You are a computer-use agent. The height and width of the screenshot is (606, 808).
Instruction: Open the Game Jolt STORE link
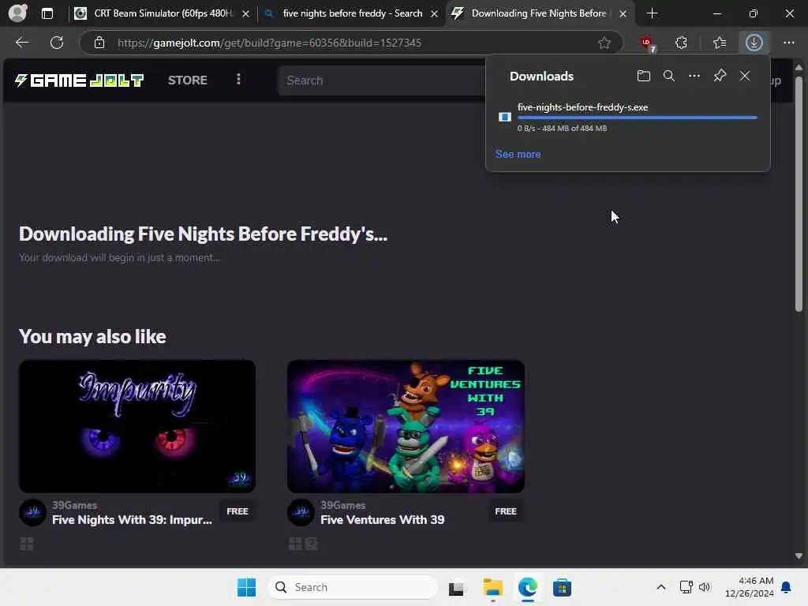click(x=188, y=80)
